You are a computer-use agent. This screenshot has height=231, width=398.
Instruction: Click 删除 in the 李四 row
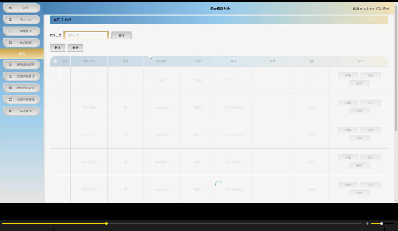pyautogui.click(x=359, y=83)
